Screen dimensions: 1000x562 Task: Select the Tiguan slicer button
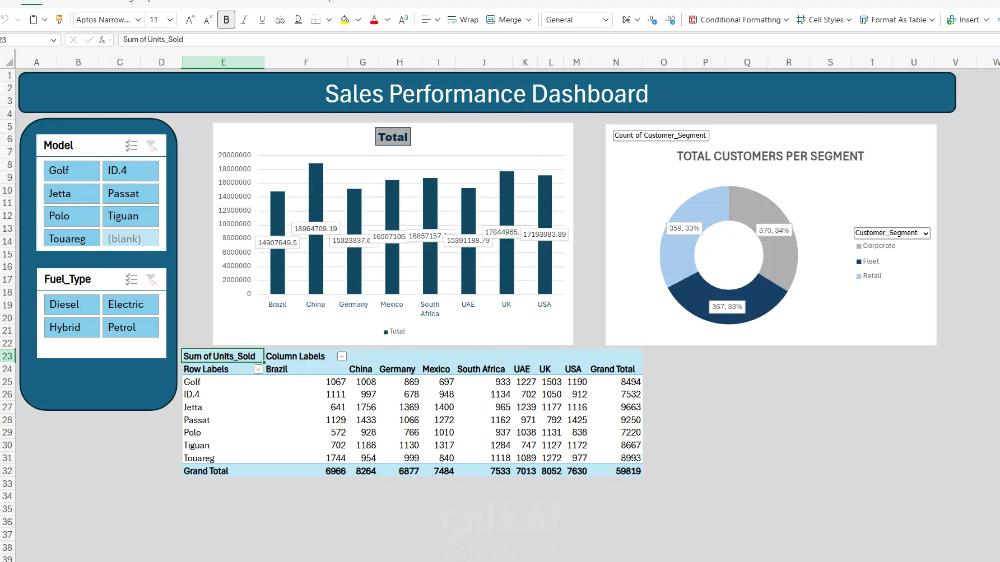tap(131, 216)
